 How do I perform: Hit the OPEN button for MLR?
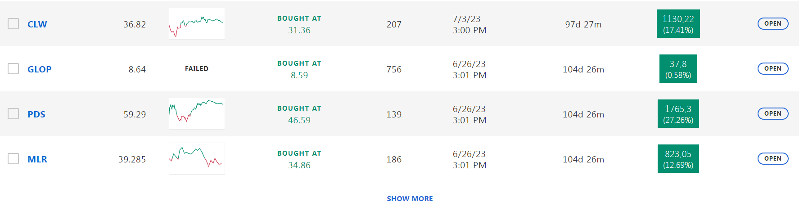point(773,159)
